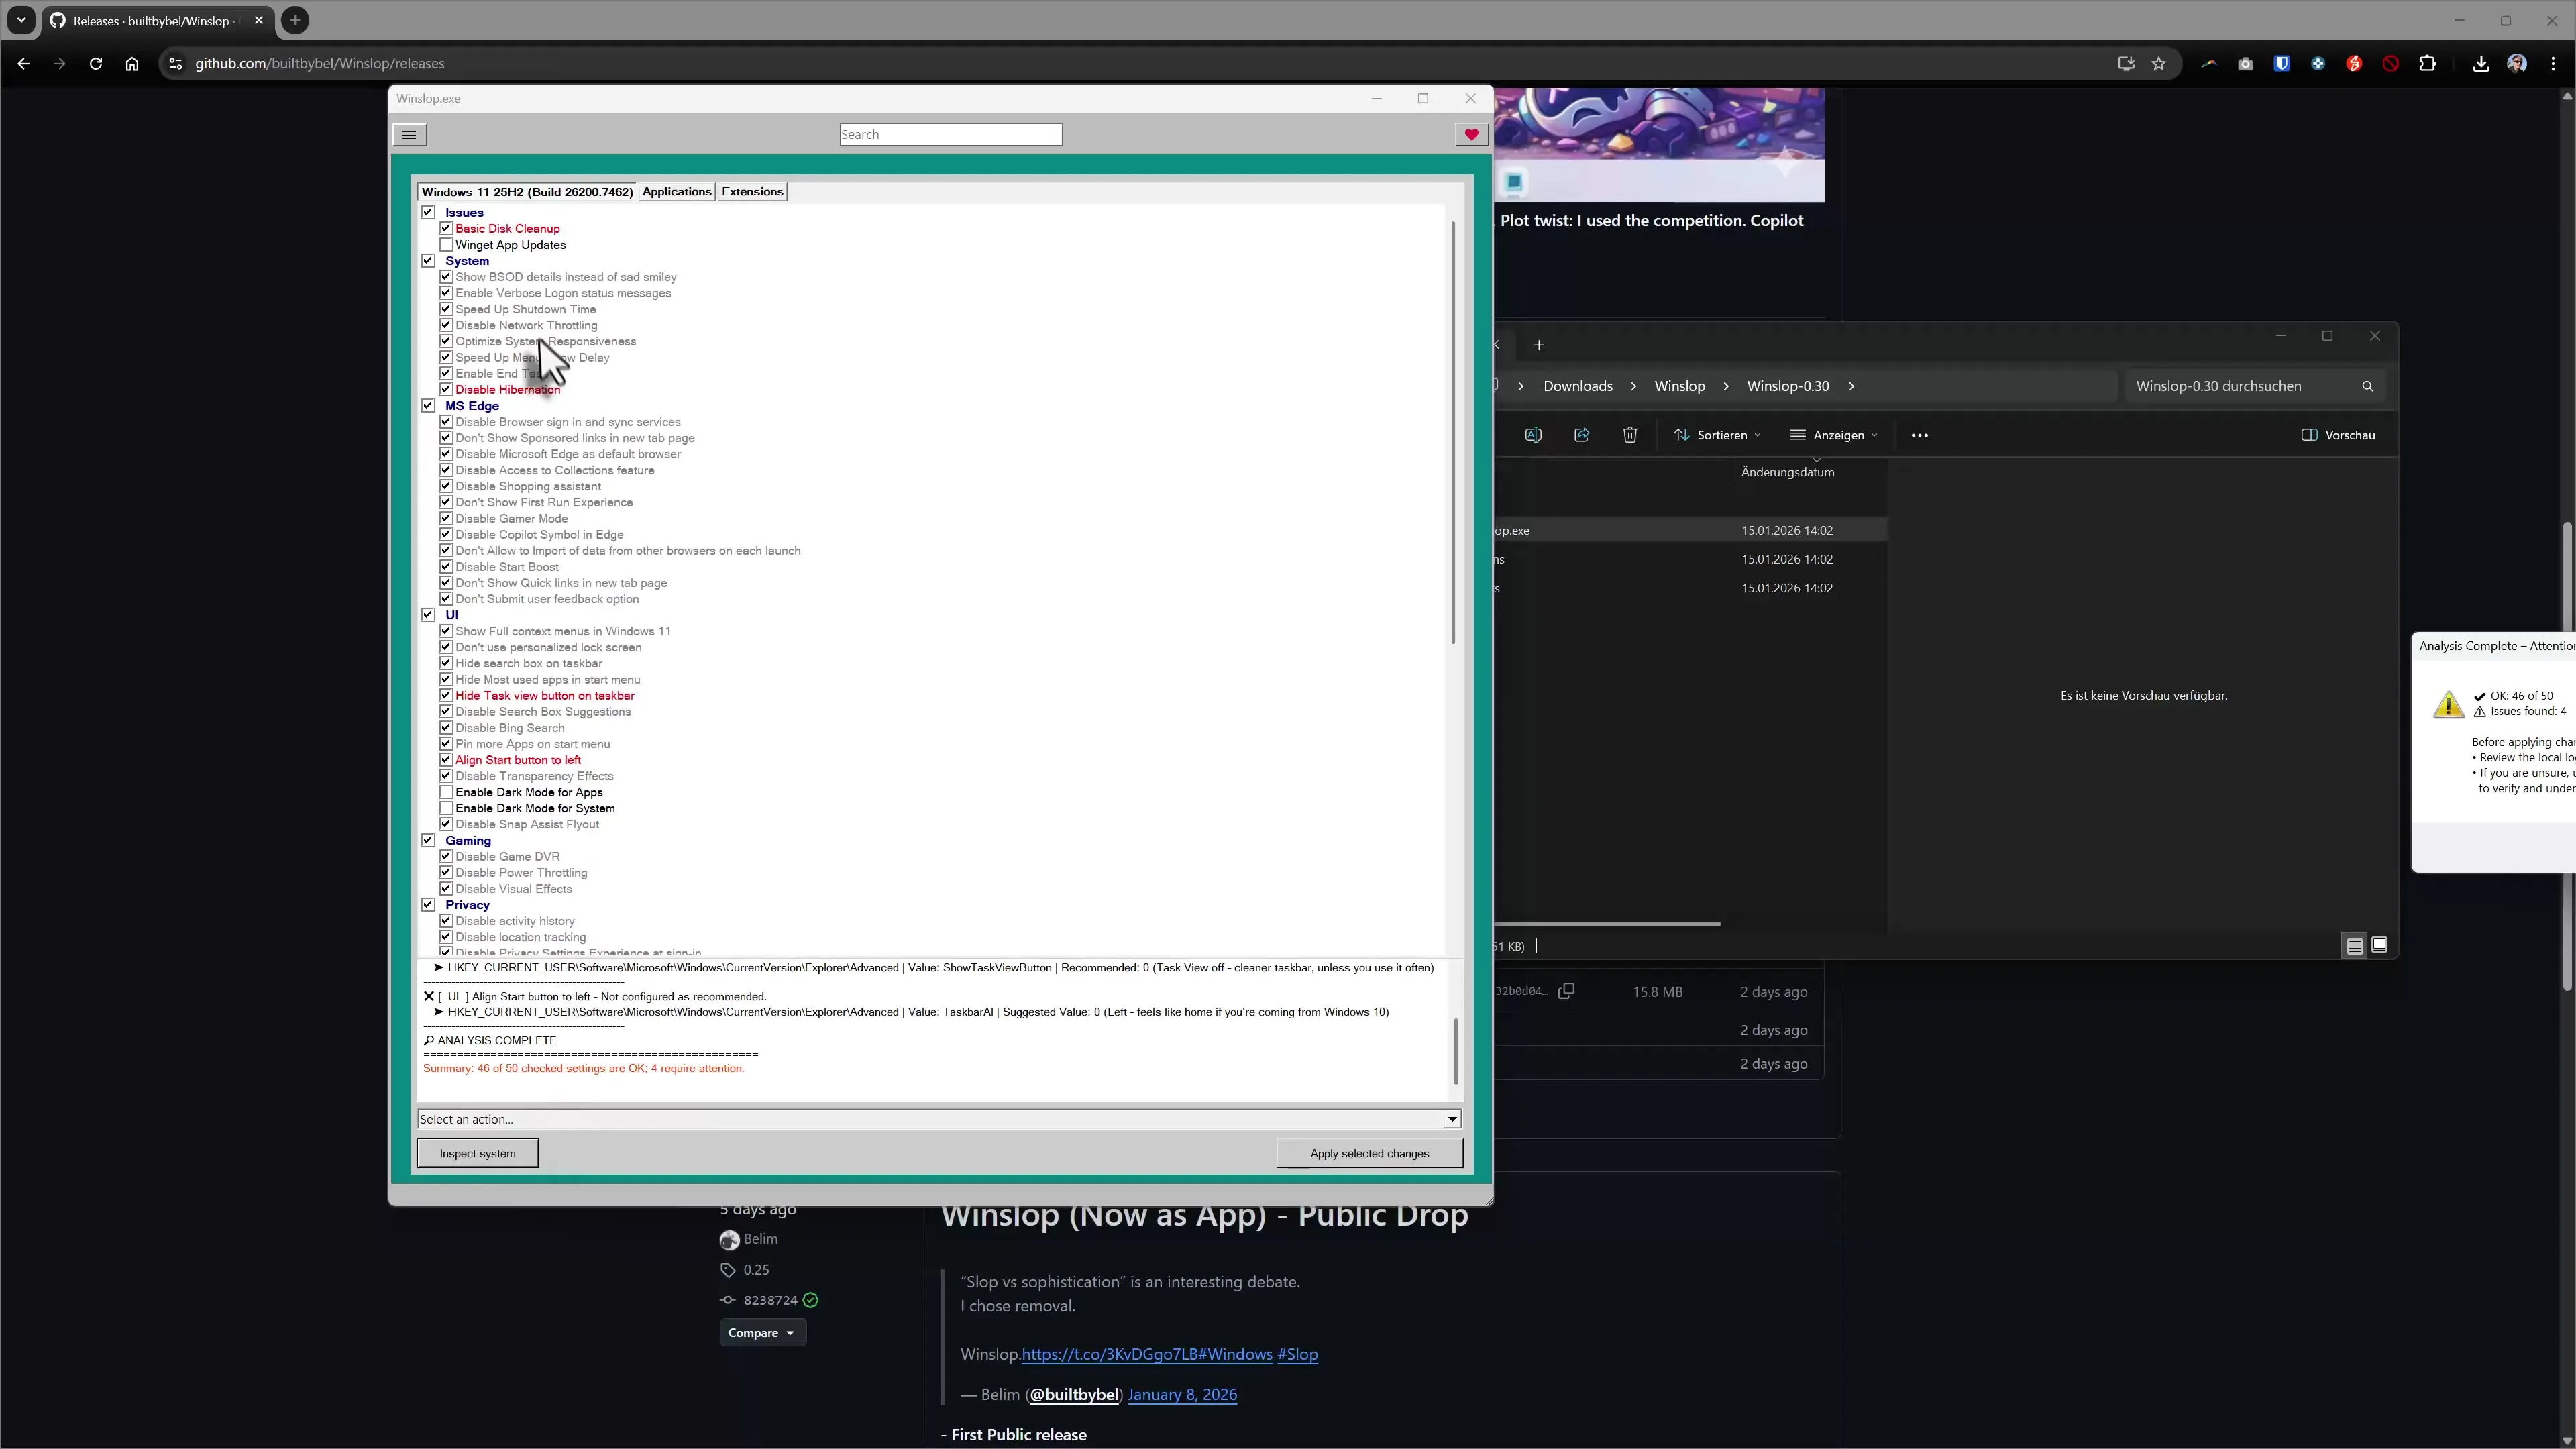Click the share icon in Explorer toolbar
This screenshot has height=1449, width=2576.
pos(1581,435)
